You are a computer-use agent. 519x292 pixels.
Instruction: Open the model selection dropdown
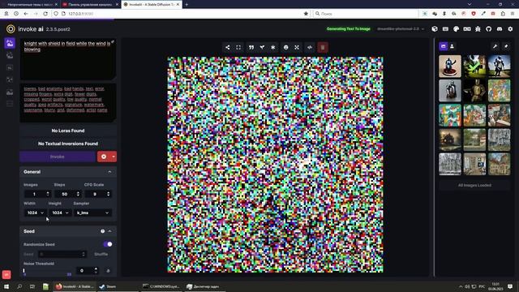(401, 29)
